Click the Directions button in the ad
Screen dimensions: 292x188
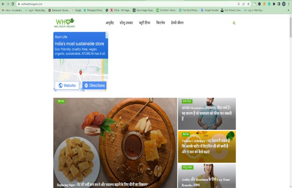click(94, 85)
